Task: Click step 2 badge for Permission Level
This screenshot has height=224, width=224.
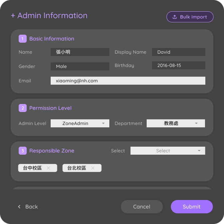Action: (23, 108)
